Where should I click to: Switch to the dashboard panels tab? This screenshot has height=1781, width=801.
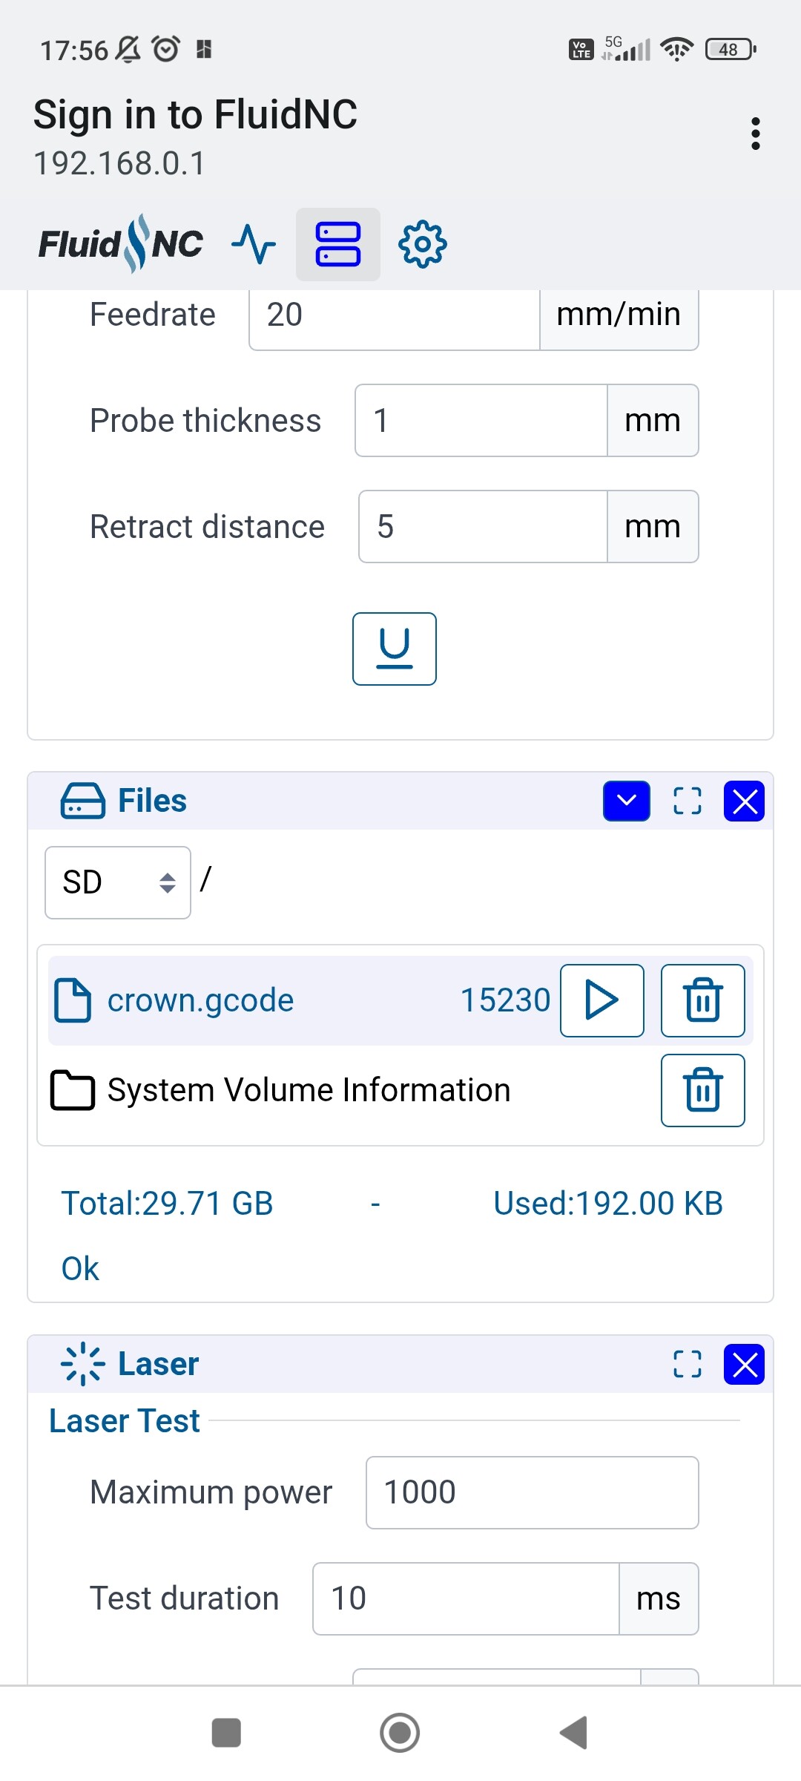pyautogui.click(x=338, y=244)
